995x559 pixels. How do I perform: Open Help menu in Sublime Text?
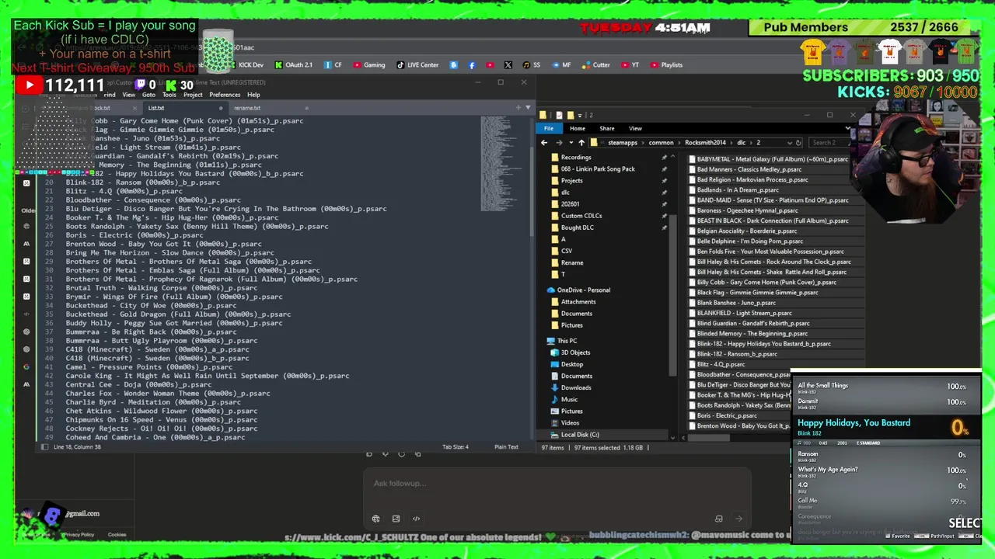(253, 95)
